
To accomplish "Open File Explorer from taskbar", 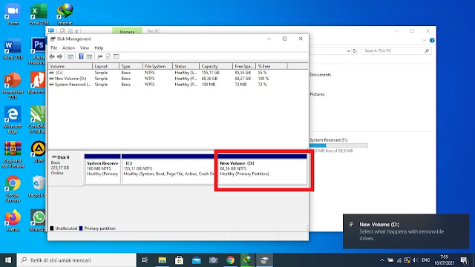I will [x=163, y=260].
